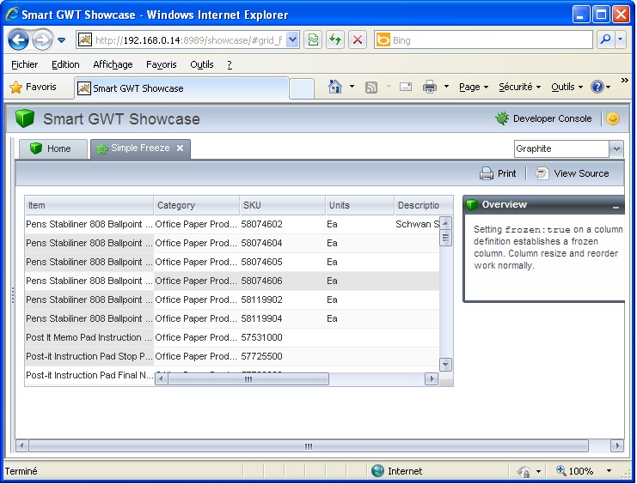Open the Affichage menu

pos(113,64)
